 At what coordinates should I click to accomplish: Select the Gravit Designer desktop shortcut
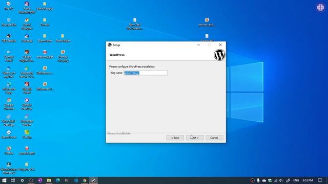click(x=27, y=24)
